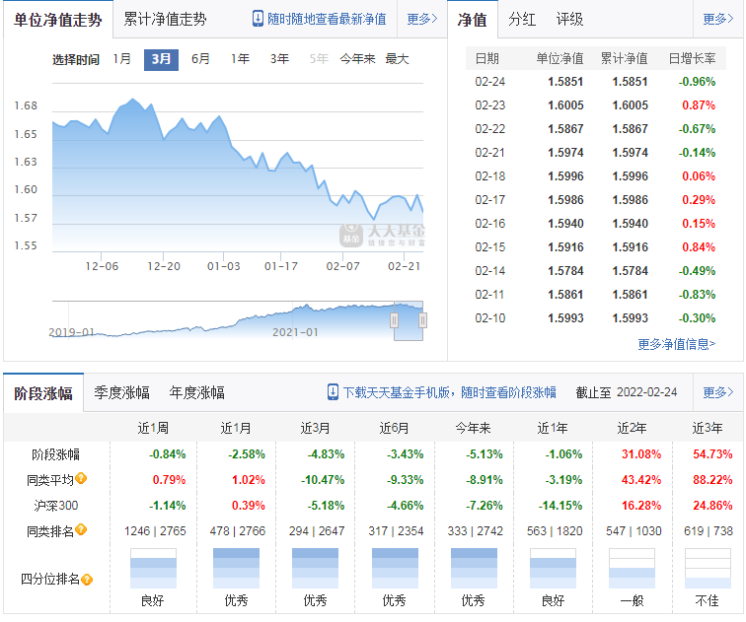746x622 pixels.
Task: Click the left handle of the timeline range
Action: [x=394, y=320]
